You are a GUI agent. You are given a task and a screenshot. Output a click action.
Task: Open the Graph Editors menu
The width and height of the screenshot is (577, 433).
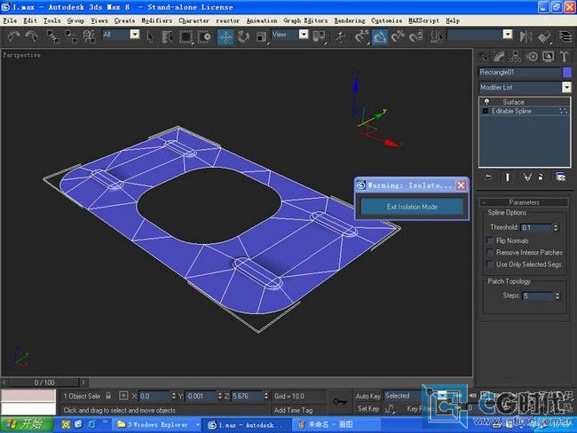point(305,20)
